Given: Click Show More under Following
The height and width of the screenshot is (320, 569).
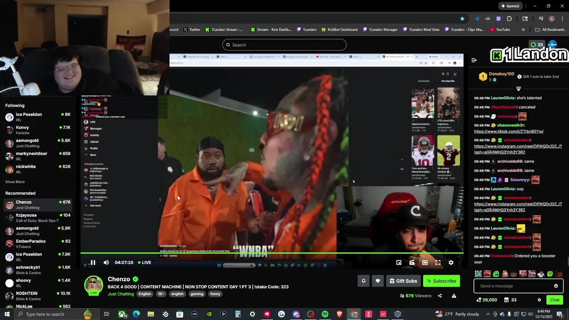Looking at the screenshot, I should click(15, 182).
